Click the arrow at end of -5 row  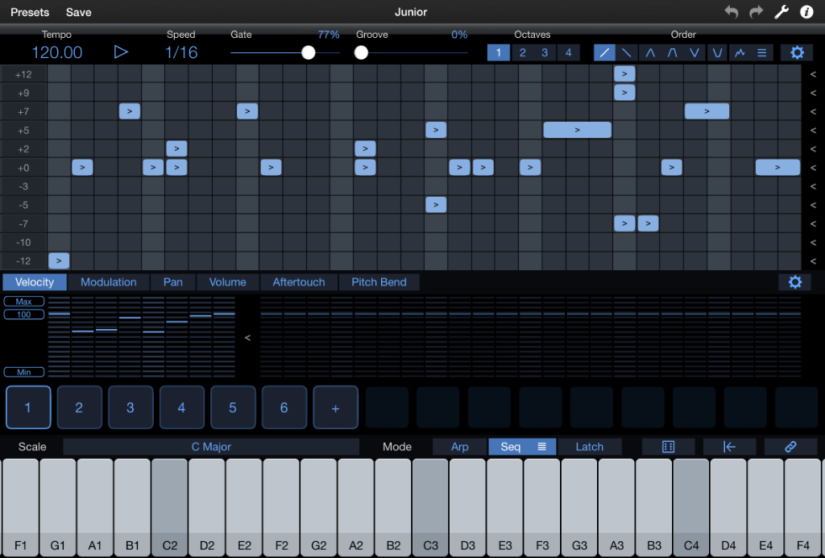click(x=813, y=206)
